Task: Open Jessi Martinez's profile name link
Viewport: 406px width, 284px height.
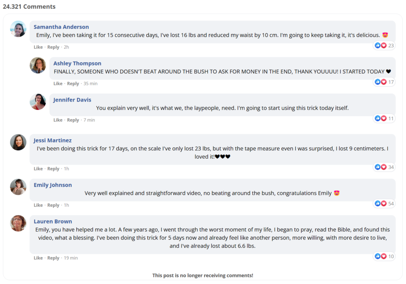Action: pyautogui.click(x=53, y=140)
